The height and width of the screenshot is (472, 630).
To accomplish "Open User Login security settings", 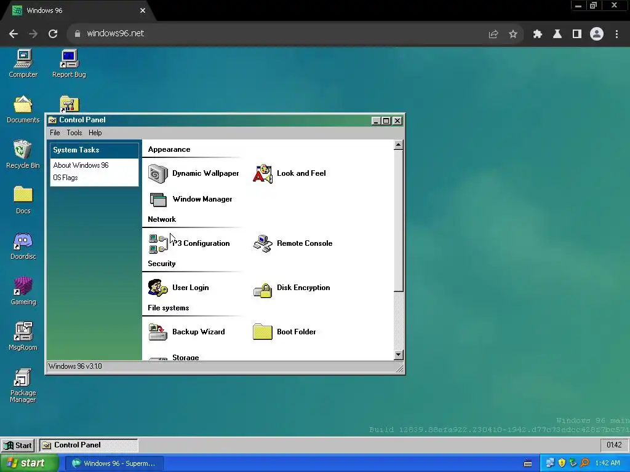I will (x=178, y=288).
